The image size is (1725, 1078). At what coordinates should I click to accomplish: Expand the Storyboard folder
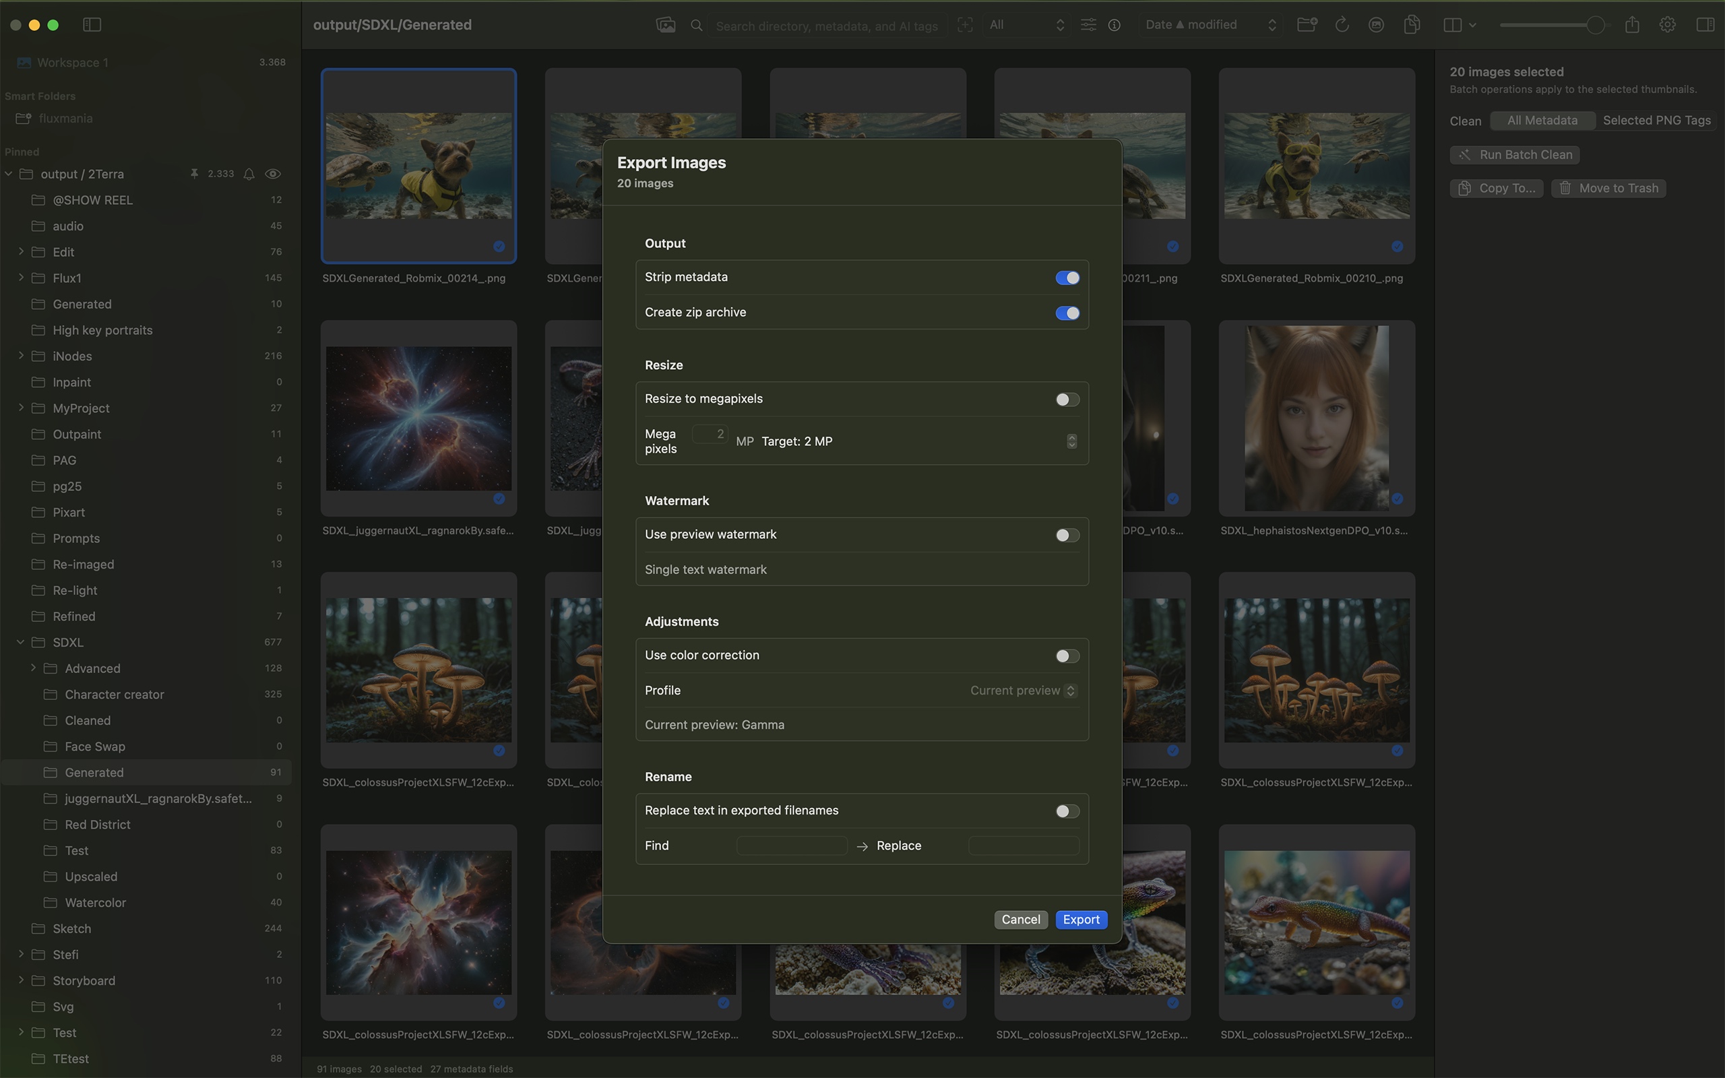(21, 980)
